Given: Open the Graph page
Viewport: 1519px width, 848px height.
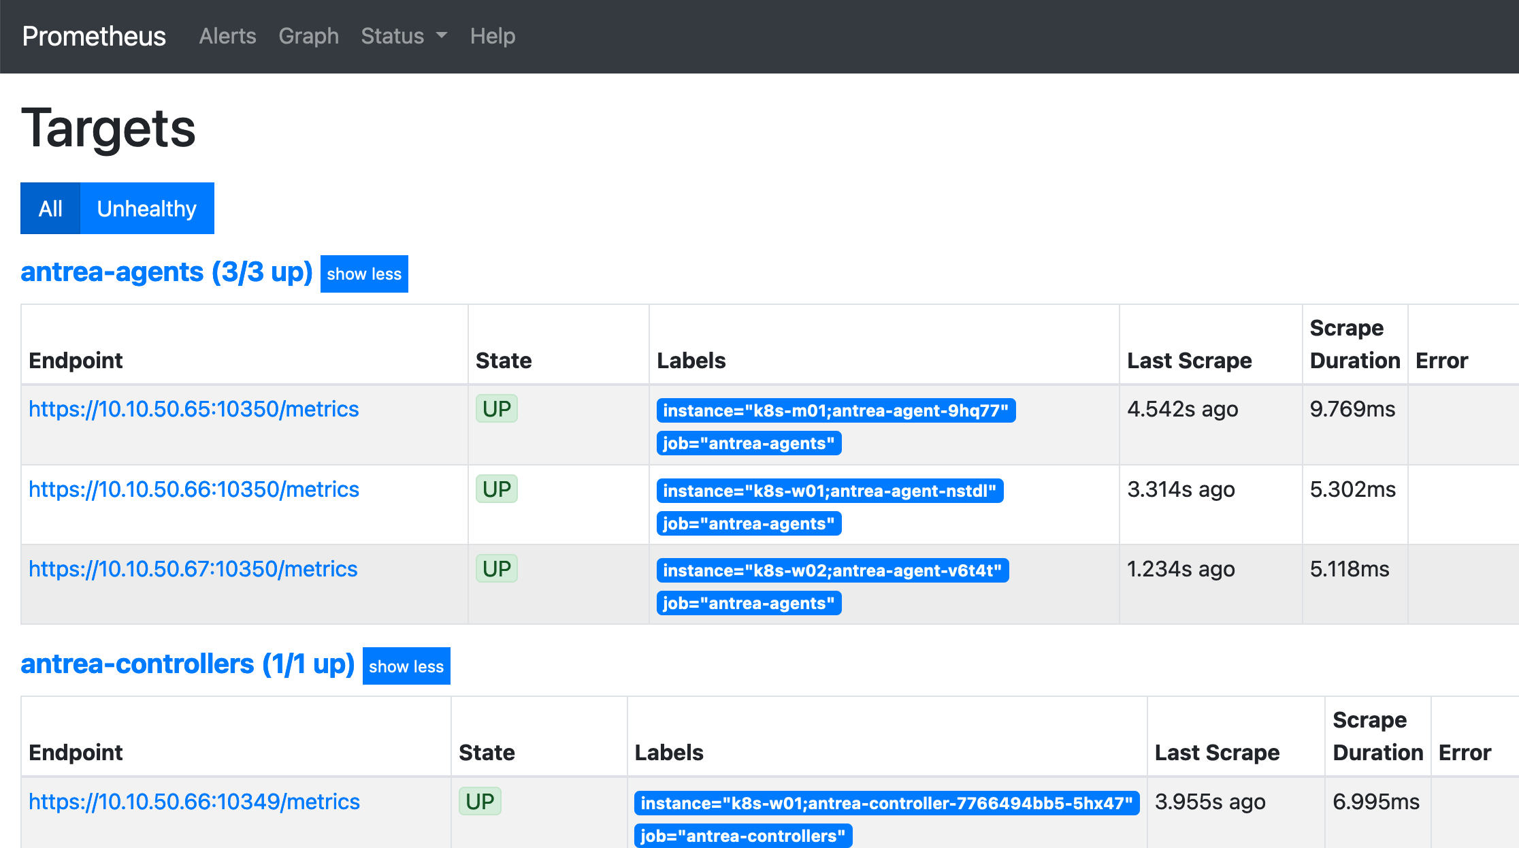Looking at the screenshot, I should pyautogui.click(x=308, y=36).
